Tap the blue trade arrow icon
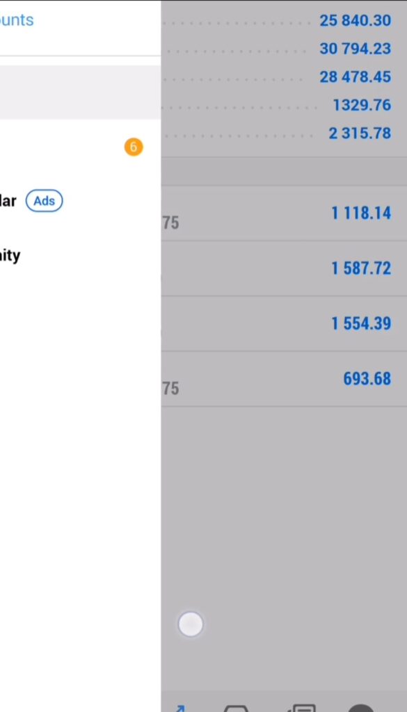Viewport: 407px width, 712px height. click(x=180, y=709)
